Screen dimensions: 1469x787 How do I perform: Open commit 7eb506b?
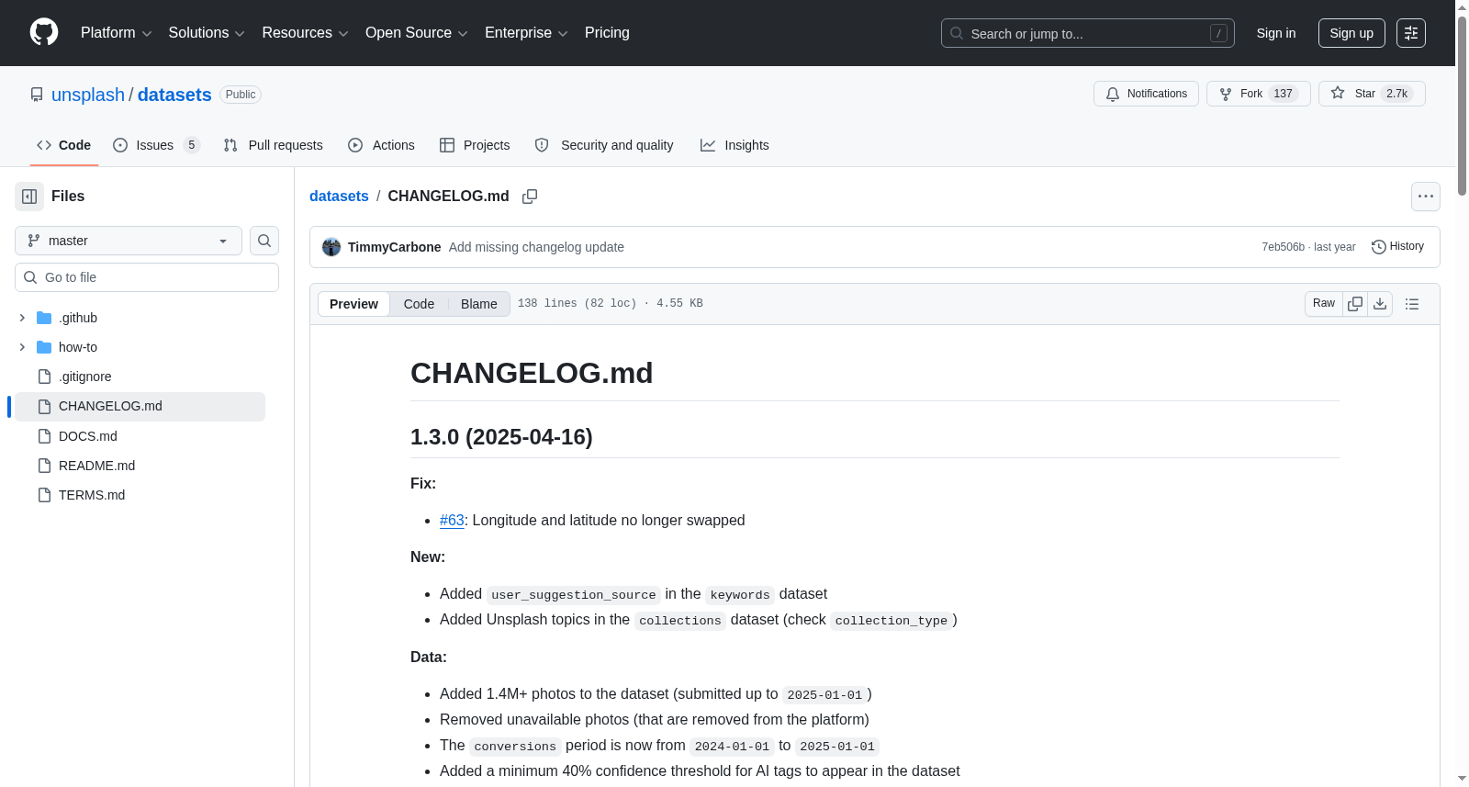[1283, 247]
